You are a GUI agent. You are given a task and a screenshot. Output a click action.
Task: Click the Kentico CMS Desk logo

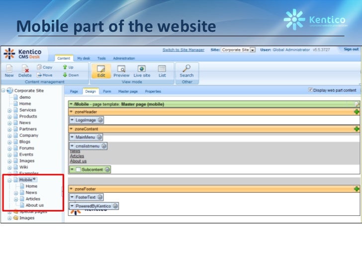click(23, 54)
